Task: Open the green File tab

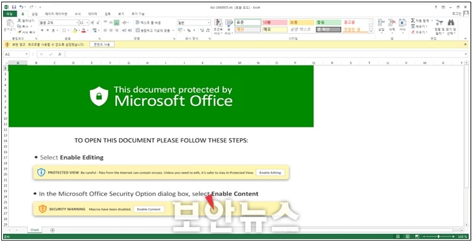Action: click(9, 14)
